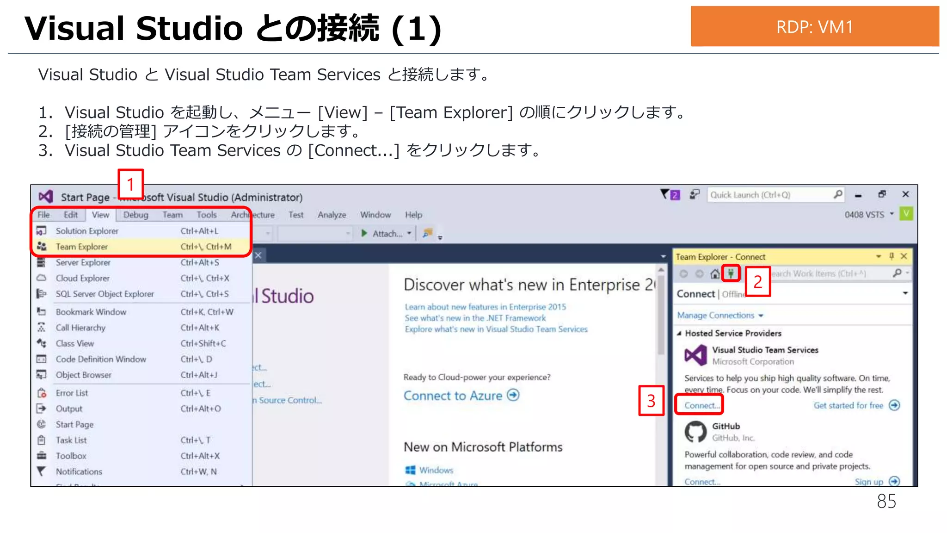Click Connect... under Visual Studio Team Services

click(702, 405)
